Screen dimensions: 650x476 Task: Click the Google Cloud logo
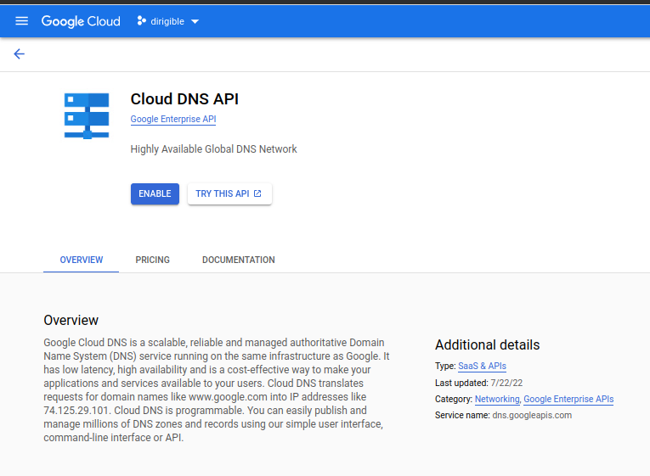coord(81,21)
